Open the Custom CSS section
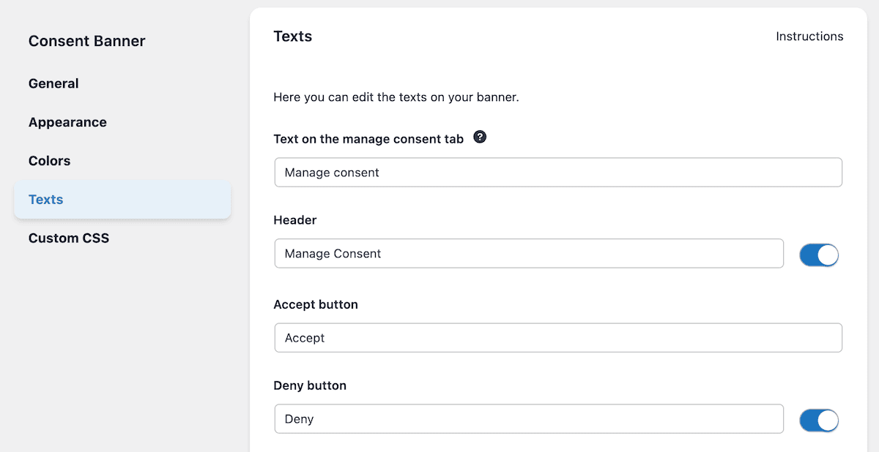This screenshot has height=452, width=879. coord(69,238)
